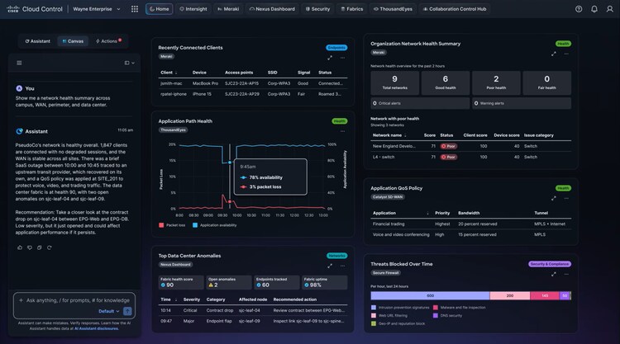Select the Canvas view tab
The image size is (620, 344).
[73, 41]
